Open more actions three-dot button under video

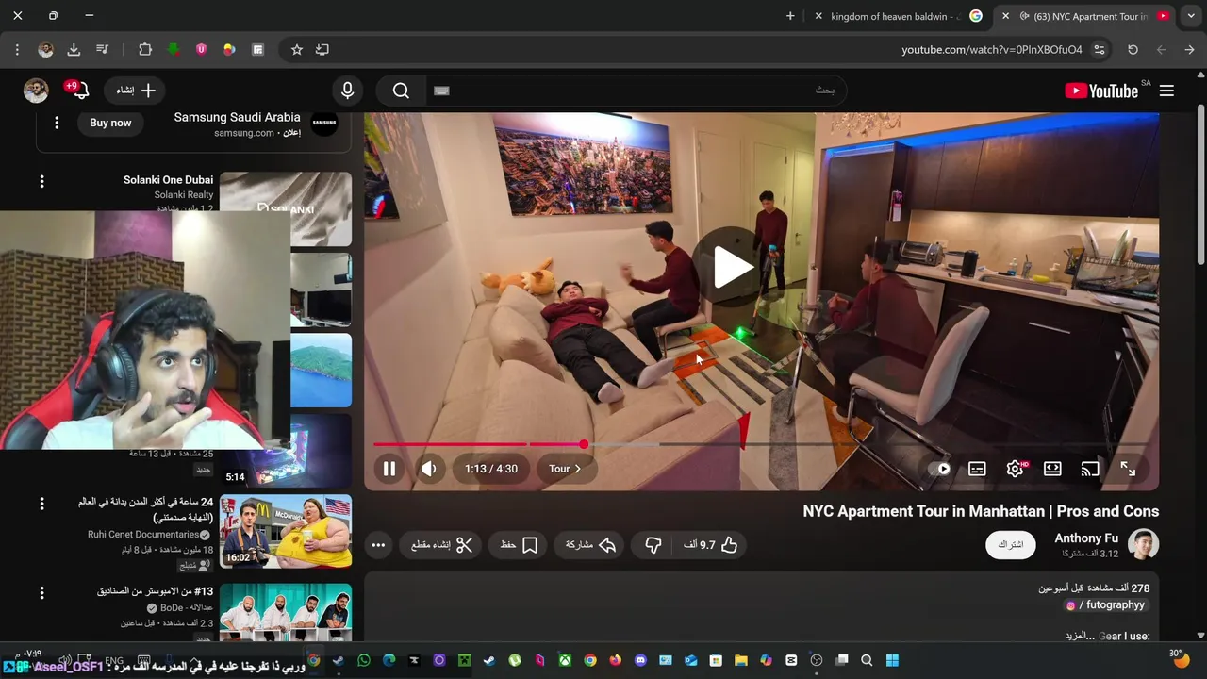click(x=378, y=545)
